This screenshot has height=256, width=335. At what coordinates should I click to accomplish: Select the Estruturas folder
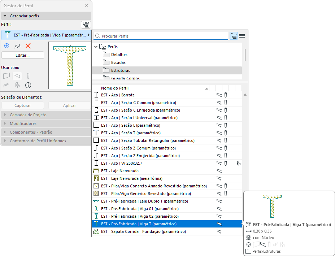click(167, 70)
